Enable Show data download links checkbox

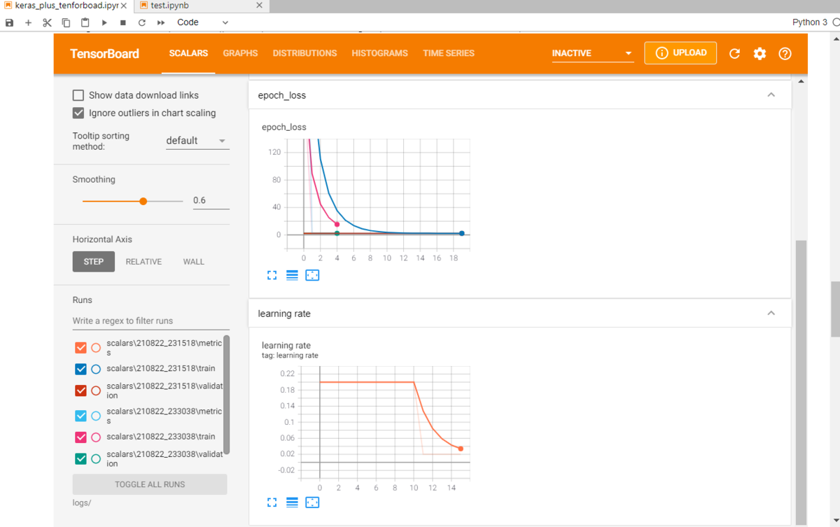[x=78, y=95]
